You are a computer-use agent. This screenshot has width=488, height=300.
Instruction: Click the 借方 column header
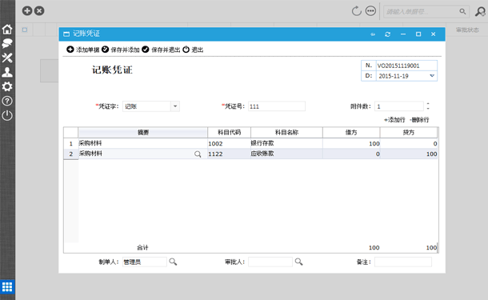[x=351, y=132]
